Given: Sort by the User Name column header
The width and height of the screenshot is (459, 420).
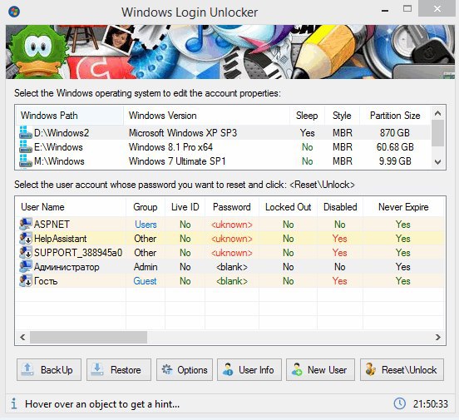Looking at the screenshot, I should tap(71, 207).
